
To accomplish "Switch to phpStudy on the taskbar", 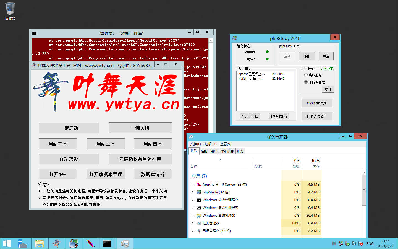I will (74, 243).
